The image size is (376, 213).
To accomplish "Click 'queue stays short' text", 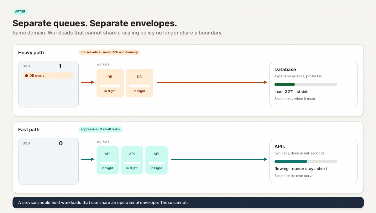I will pos(309,169).
